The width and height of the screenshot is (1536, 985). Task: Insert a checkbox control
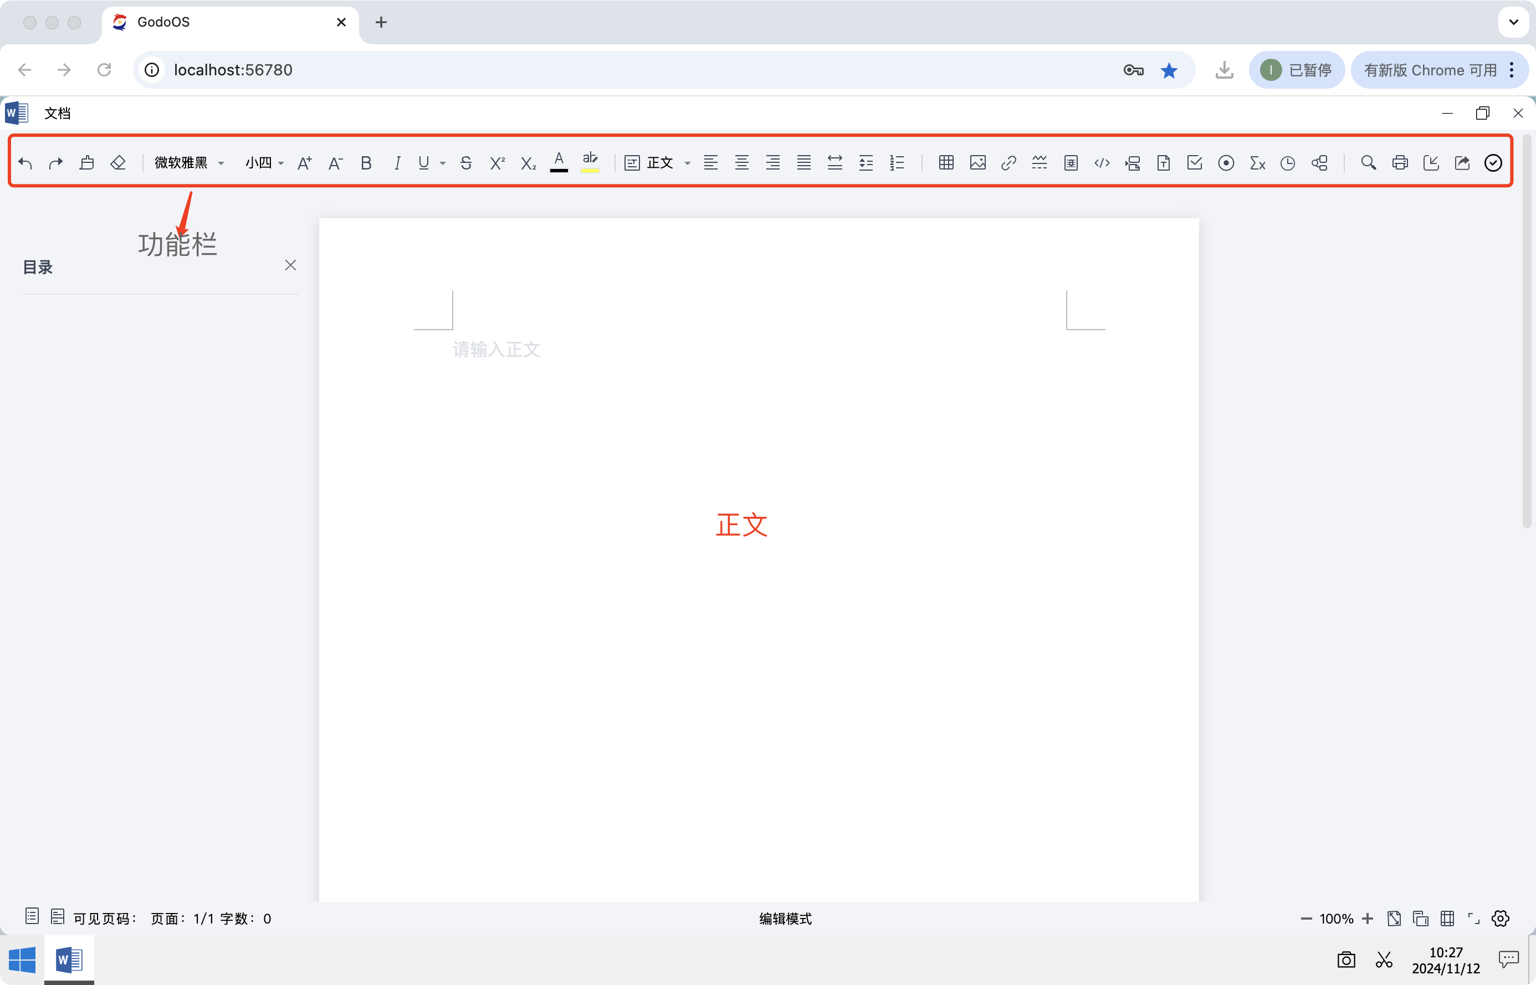click(1194, 163)
